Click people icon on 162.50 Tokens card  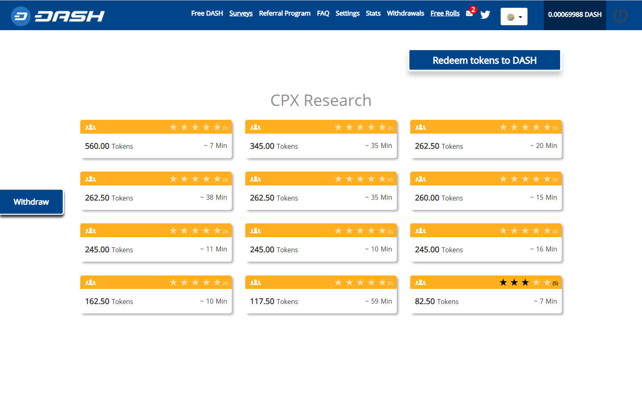[90, 282]
